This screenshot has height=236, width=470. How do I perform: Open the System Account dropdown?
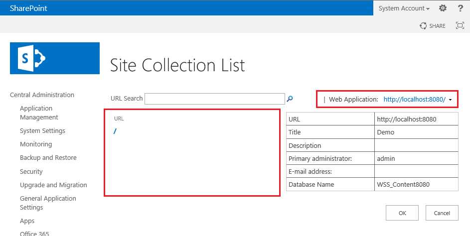coord(404,8)
